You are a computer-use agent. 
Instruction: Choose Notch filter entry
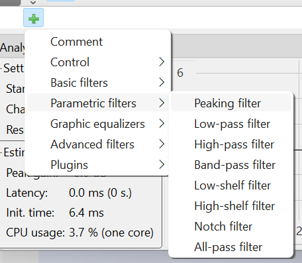230,227
